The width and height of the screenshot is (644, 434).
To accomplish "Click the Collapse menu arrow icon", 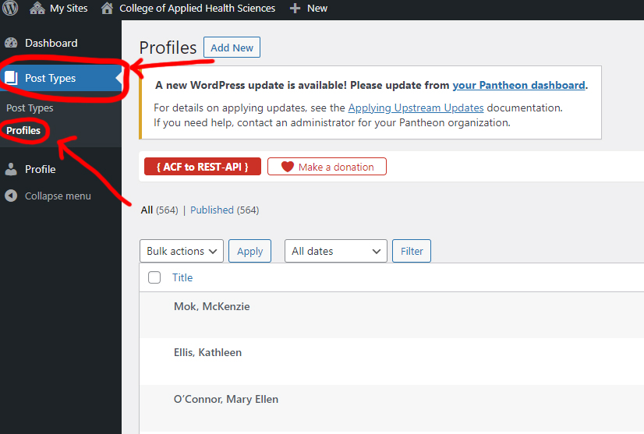I will pos(11,196).
